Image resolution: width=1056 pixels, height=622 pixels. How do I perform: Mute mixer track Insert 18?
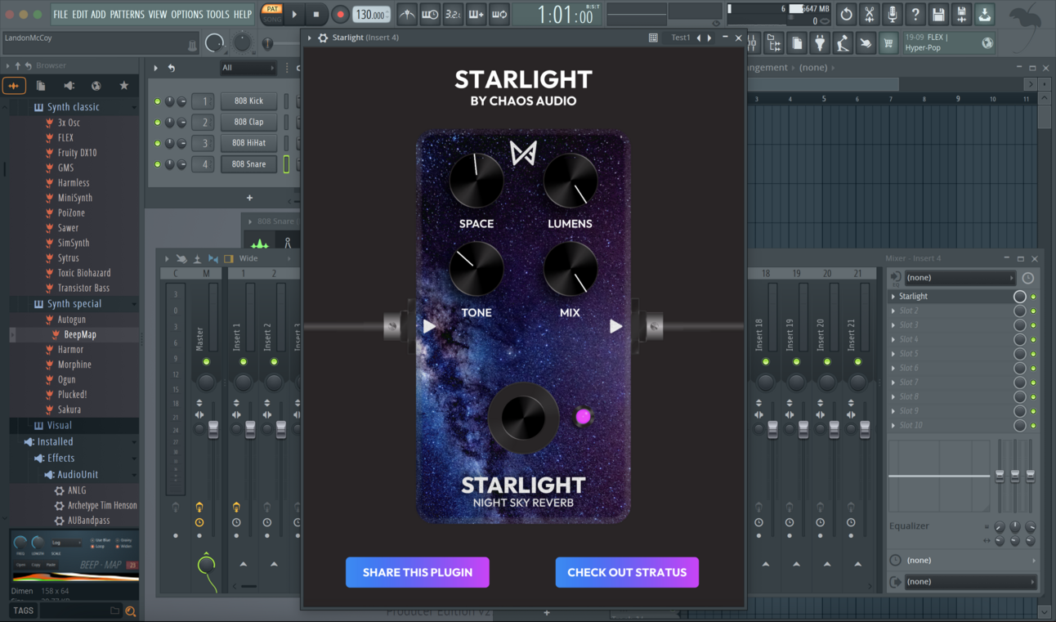click(x=766, y=361)
